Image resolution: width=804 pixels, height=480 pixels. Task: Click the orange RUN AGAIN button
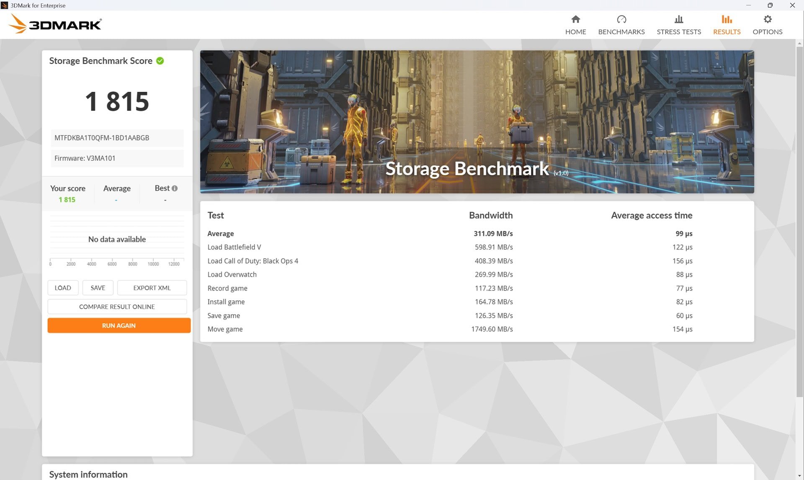click(x=119, y=325)
